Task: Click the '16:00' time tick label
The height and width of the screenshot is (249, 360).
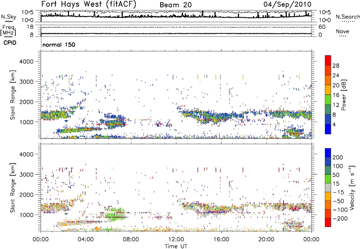Action: pos(221,240)
